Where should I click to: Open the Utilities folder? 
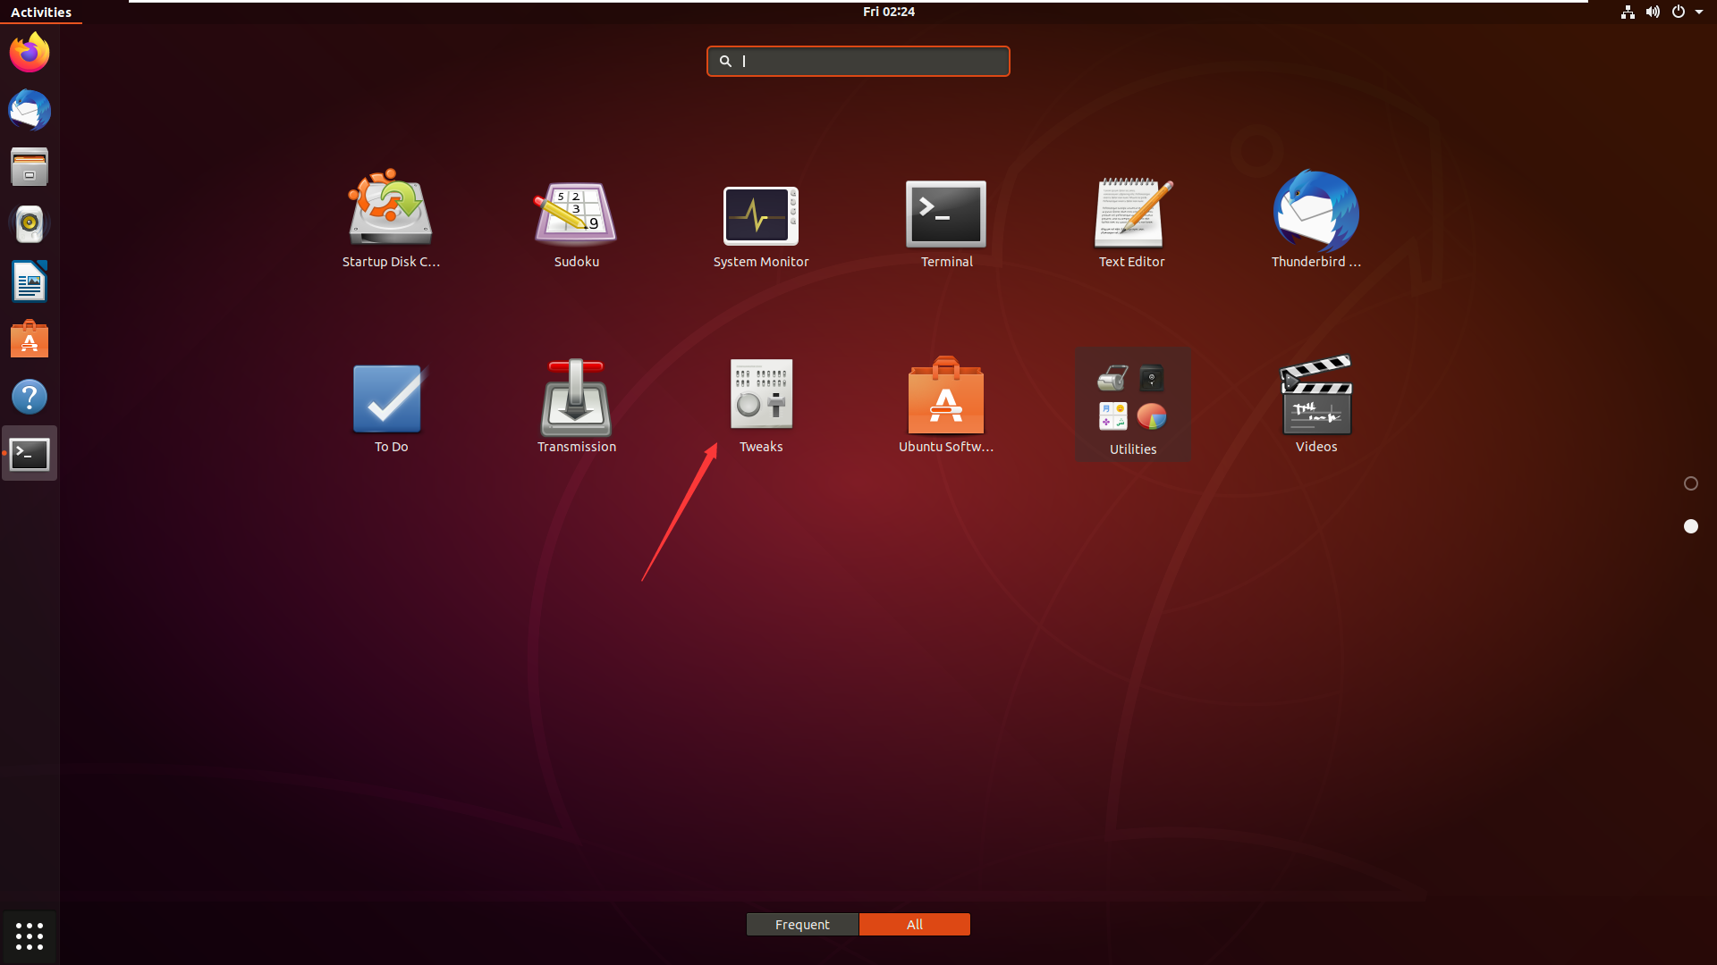point(1132,404)
